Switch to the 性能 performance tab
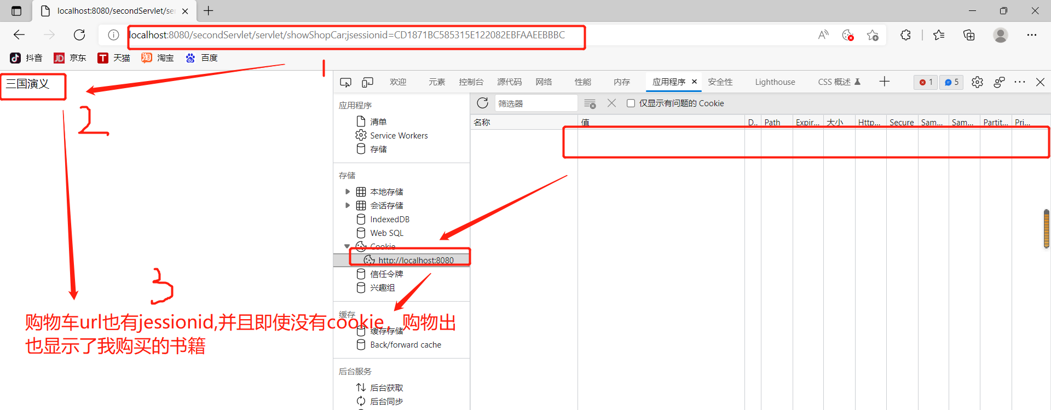 click(x=583, y=82)
